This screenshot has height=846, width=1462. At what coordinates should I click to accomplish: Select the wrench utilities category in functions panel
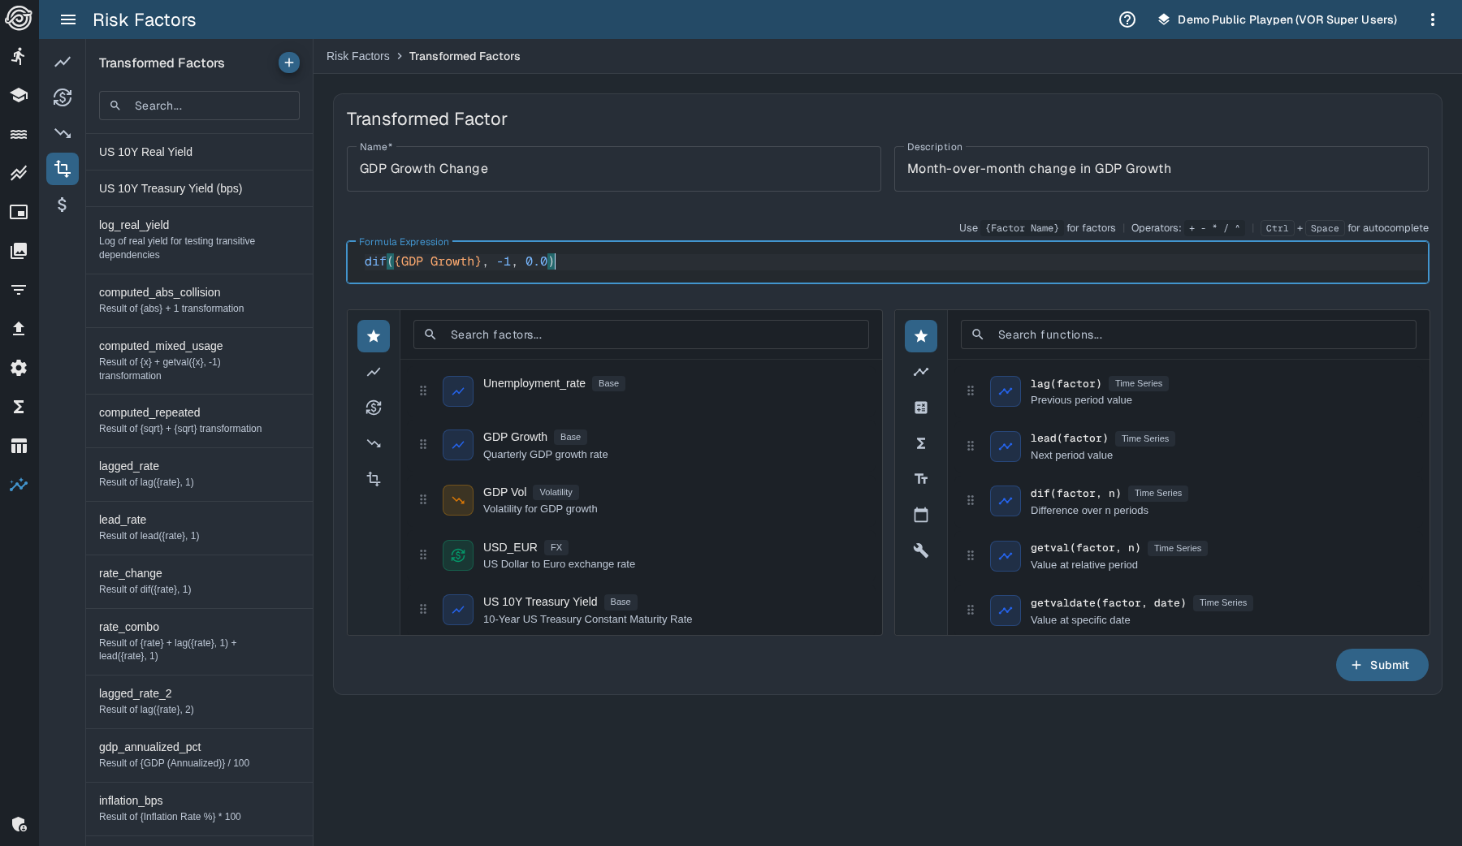click(920, 550)
